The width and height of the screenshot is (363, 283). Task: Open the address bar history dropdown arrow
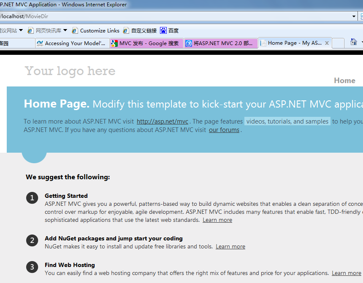354,16
